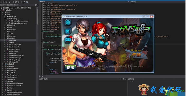Expand the BalletLayer folder
The height and width of the screenshot is (96, 186).
coord(5,17)
